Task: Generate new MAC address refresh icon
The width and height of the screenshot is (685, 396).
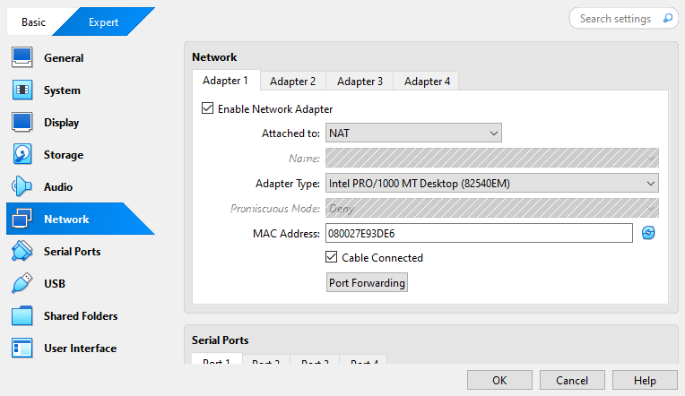Action: coord(648,234)
